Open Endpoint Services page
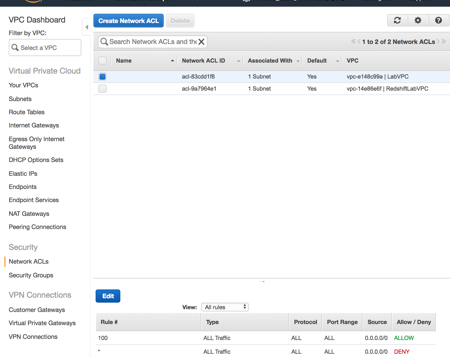450x357 pixels. (34, 200)
